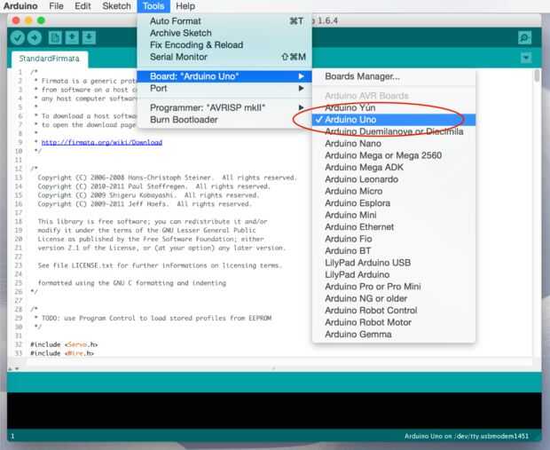The image size is (550, 450).
Task: Select Arduino Robot Motor board
Action: tap(394, 322)
